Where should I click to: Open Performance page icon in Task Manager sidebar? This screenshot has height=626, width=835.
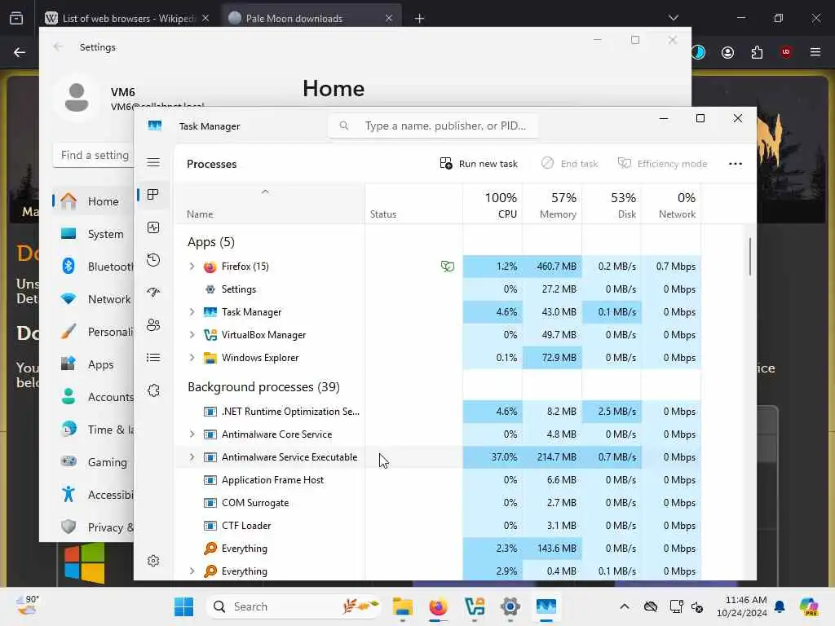coord(153,228)
